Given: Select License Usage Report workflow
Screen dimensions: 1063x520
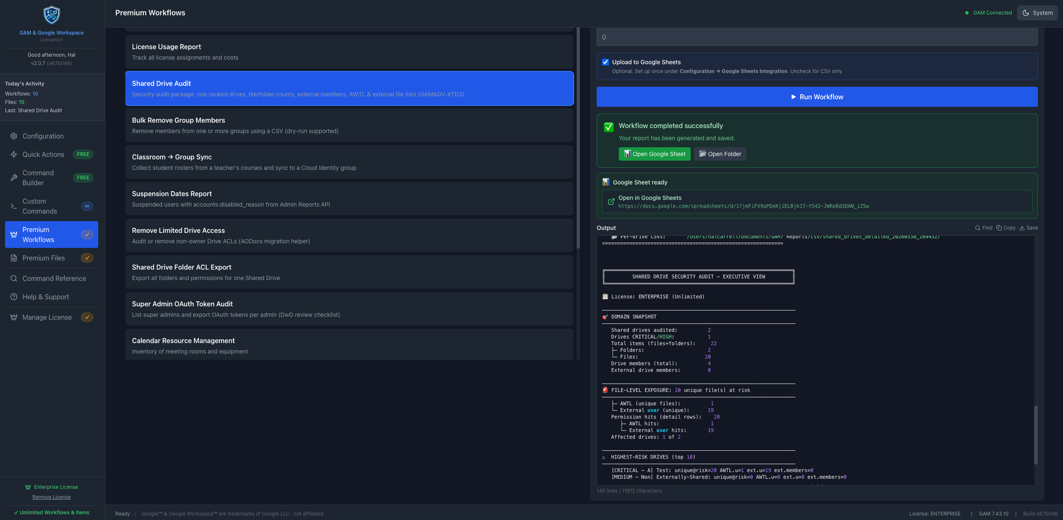Looking at the screenshot, I should pyautogui.click(x=349, y=52).
